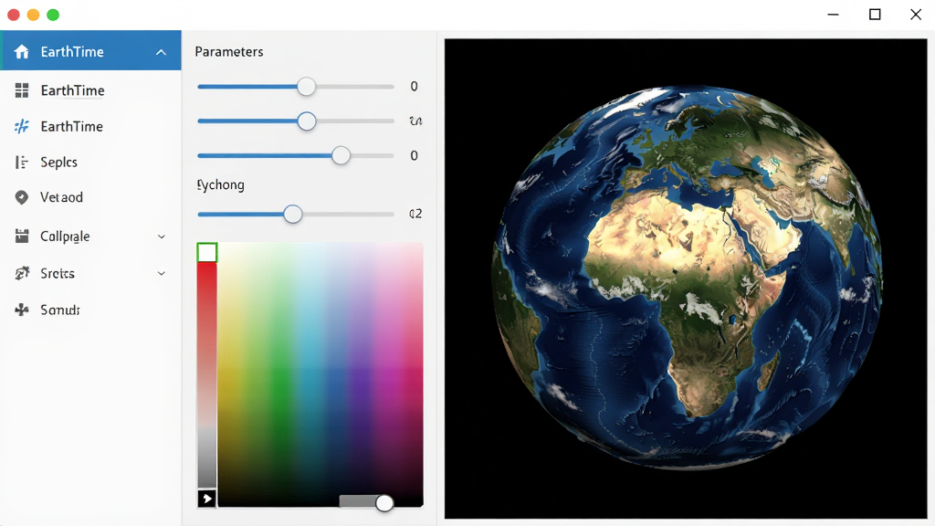Maximize the window with the square button
The width and height of the screenshot is (935, 526).
(875, 15)
